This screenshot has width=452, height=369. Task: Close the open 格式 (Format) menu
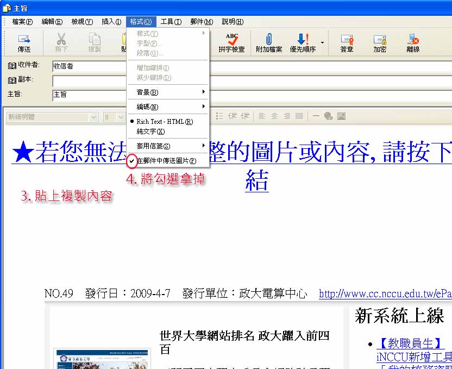[x=141, y=22]
